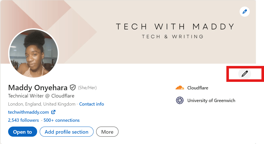Image resolution: width=264 pixels, height=144 pixels.
Task: Click the Add profile section button
Action: (66, 132)
